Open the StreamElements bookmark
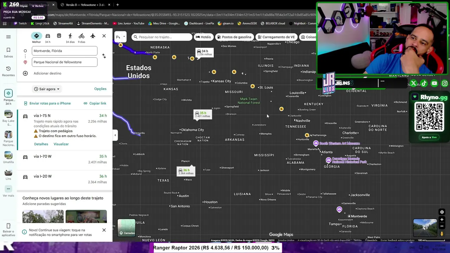The height and width of the screenshot is (253, 450). [93, 24]
